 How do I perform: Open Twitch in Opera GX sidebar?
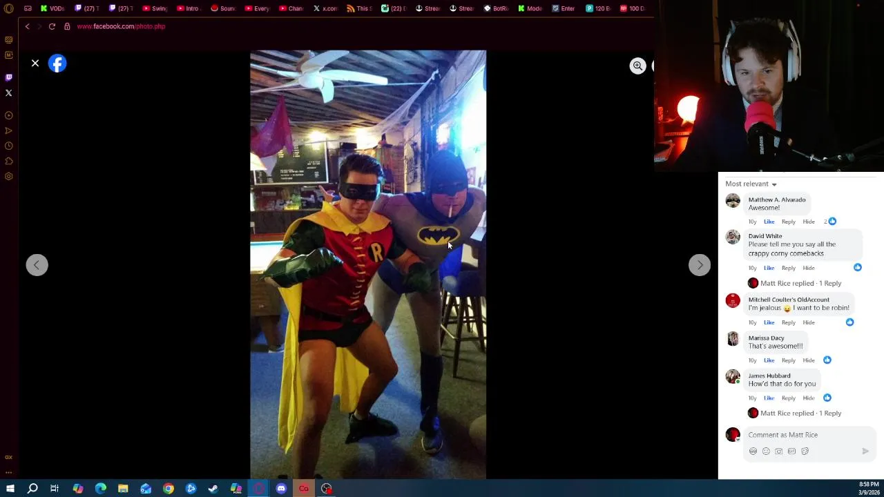[x=8, y=77]
